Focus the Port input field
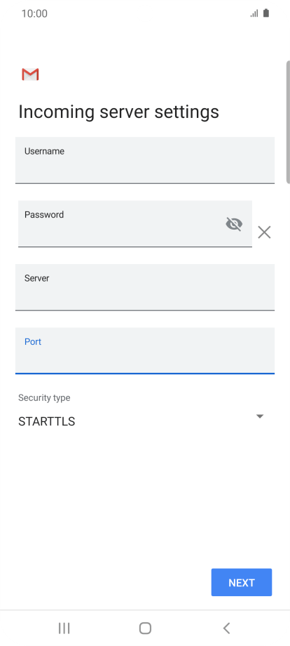The height and width of the screenshot is (646, 290). click(x=145, y=350)
